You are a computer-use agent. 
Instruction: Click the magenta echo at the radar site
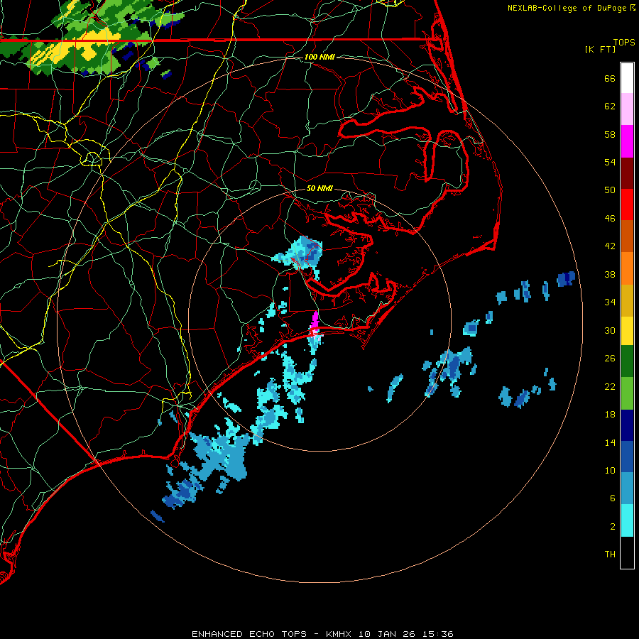coord(315,321)
